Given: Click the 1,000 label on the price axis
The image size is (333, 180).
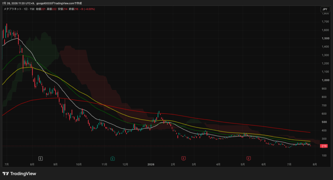Looking at the screenshot, I should point(325,80).
